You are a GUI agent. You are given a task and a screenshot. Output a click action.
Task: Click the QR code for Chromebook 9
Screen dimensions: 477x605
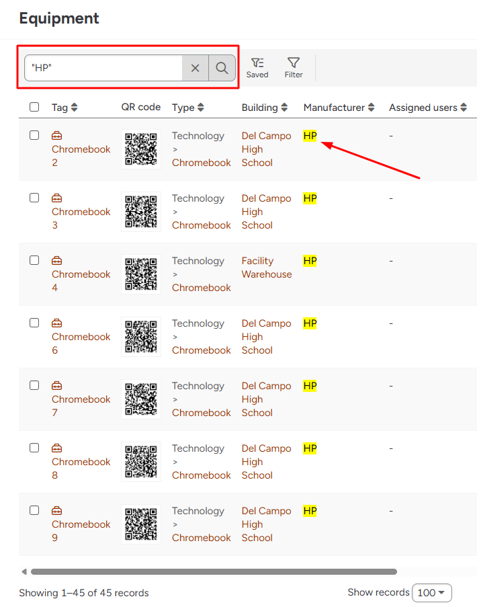141,524
